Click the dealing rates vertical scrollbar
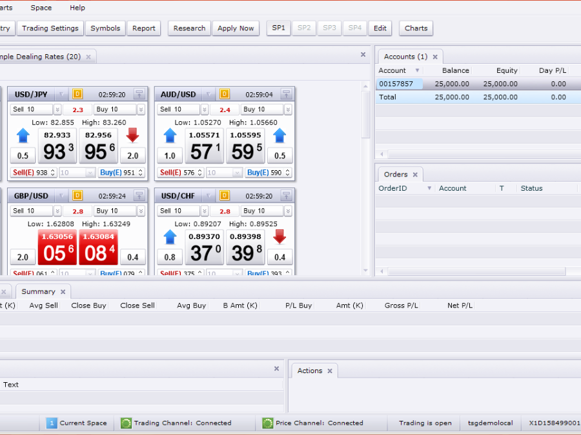 click(365, 115)
